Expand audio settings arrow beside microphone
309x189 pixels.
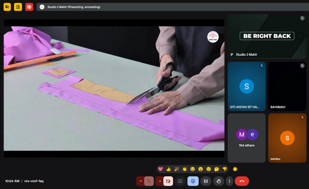[141, 181]
